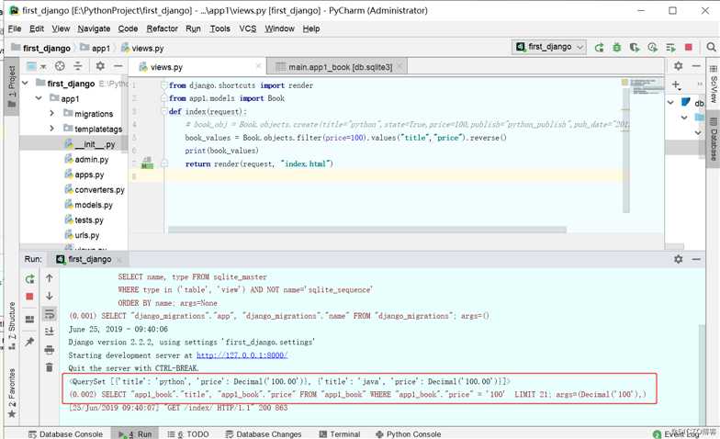Toggle soft-wrap in Run console
This screenshot has width=720, height=439.
50,314
